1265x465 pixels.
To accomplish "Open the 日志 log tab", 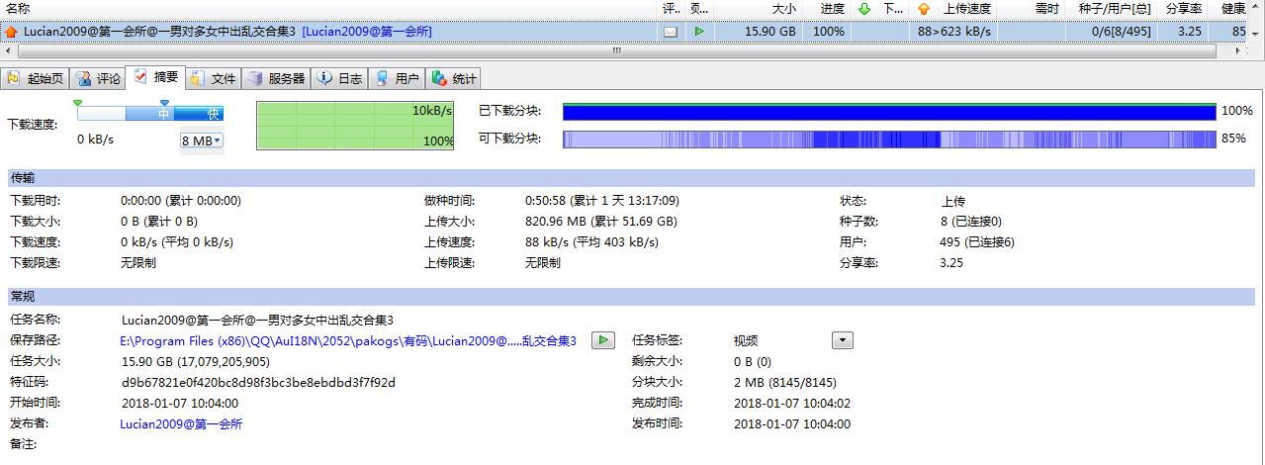I will pos(340,78).
